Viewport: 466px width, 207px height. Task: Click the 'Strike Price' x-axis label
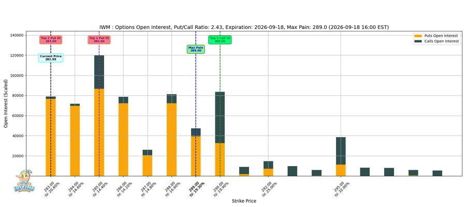pyautogui.click(x=244, y=201)
